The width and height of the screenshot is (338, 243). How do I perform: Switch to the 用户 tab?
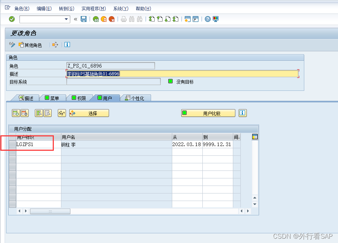coord(105,98)
